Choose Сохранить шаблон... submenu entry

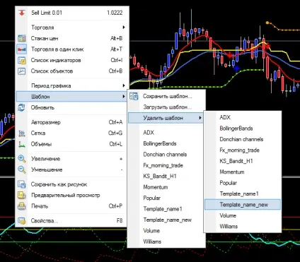click(x=166, y=96)
